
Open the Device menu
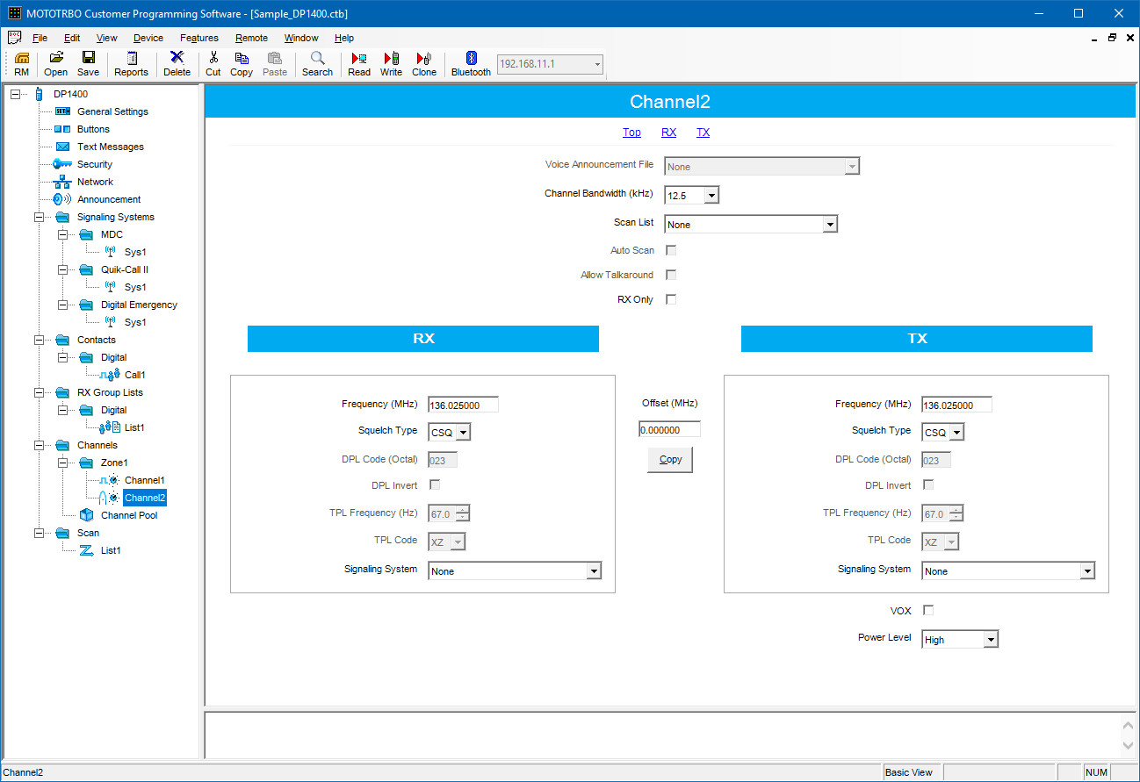coord(148,38)
